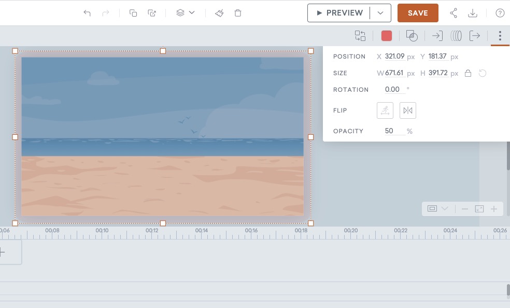Open the exit animation icon
The width and height of the screenshot is (510, 308).
[x=475, y=36]
